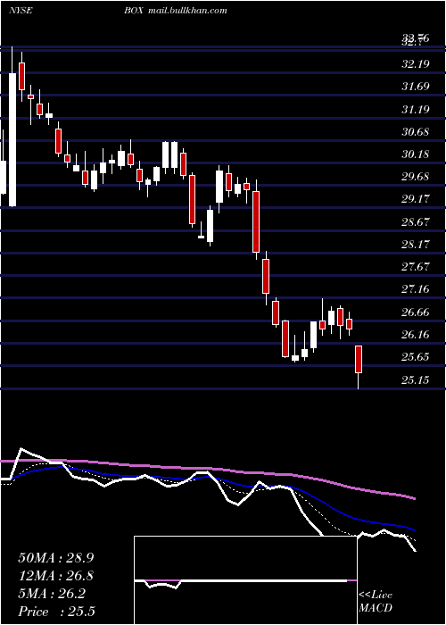Select the 26.16 price axis label
446x625 pixels.
point(416,334)
